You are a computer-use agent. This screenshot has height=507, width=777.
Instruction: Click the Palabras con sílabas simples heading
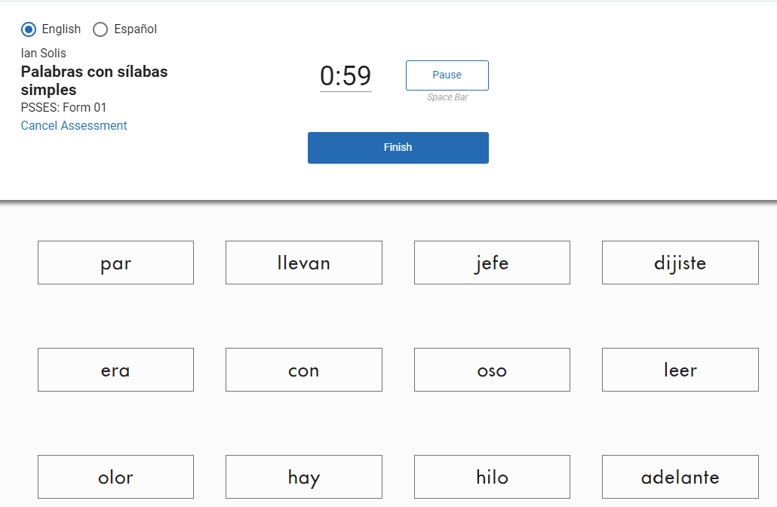pos(94,81)
